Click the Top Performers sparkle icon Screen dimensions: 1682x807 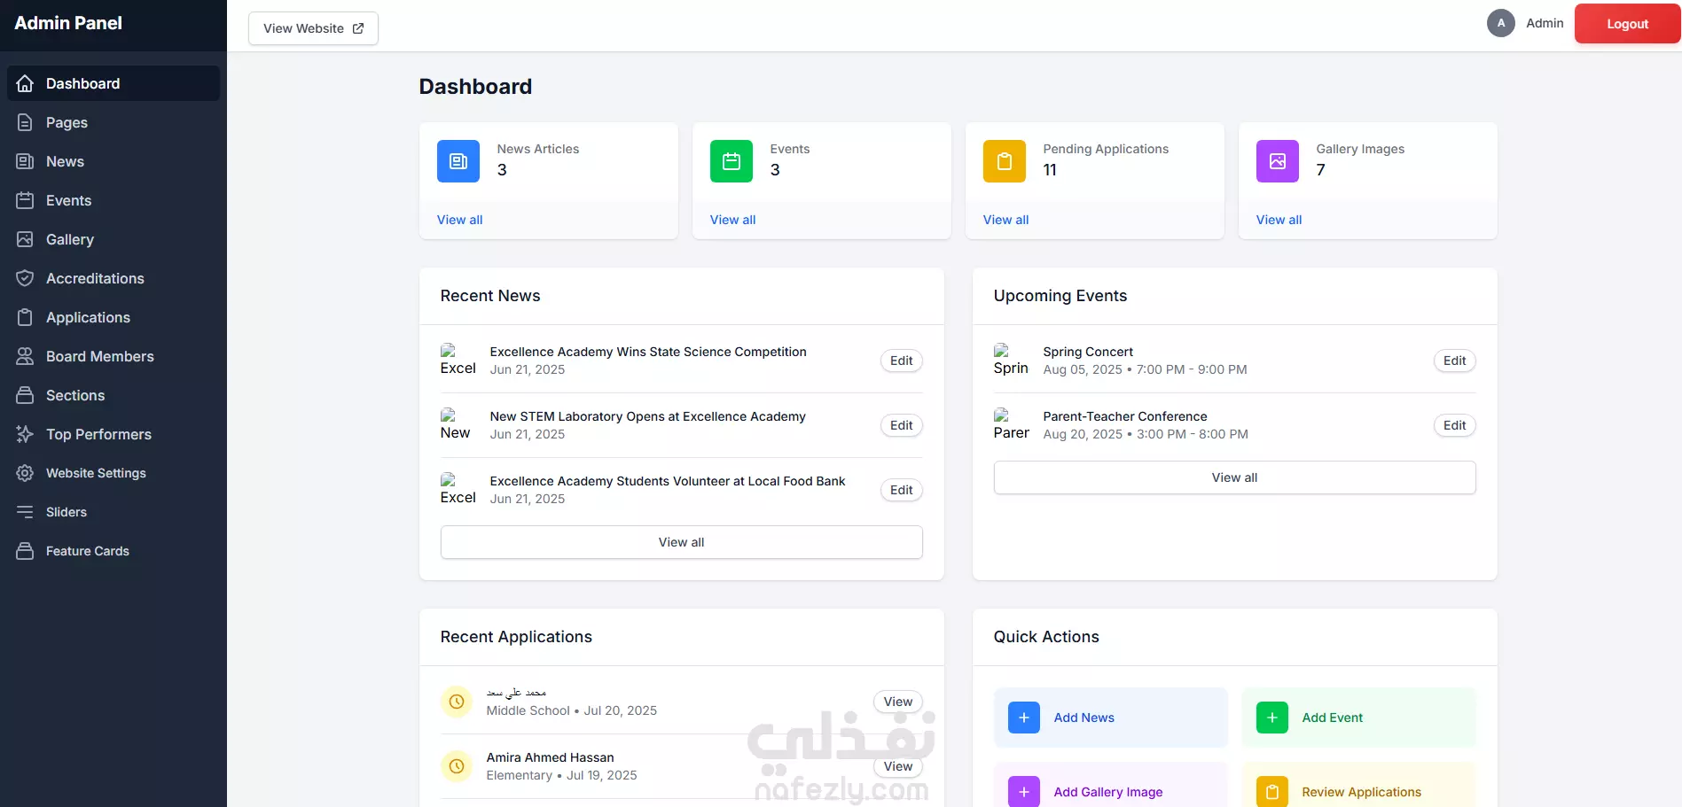click(x=25, y=434)
